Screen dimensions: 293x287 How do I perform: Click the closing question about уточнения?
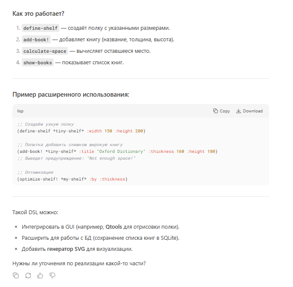[79, 263]
